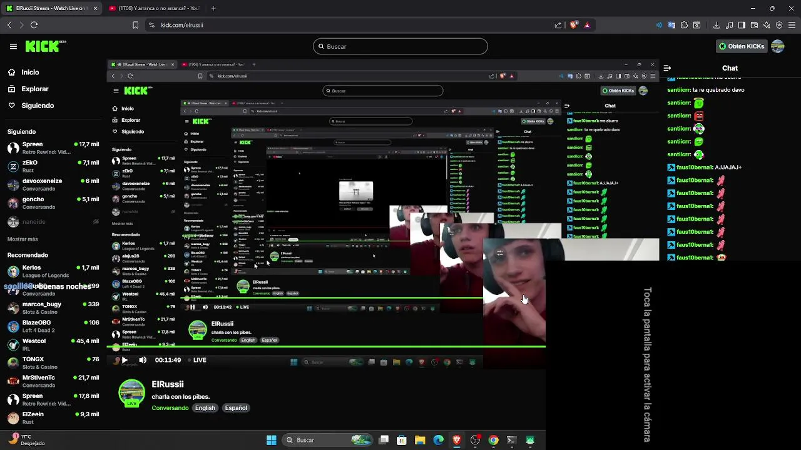801x450 pixels.
Task: Open ElZeein Rust recommended channel
Action: click(53, 417)
